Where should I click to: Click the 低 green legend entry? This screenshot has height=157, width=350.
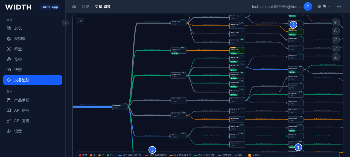pyautogui.click(x=110, y=155)
